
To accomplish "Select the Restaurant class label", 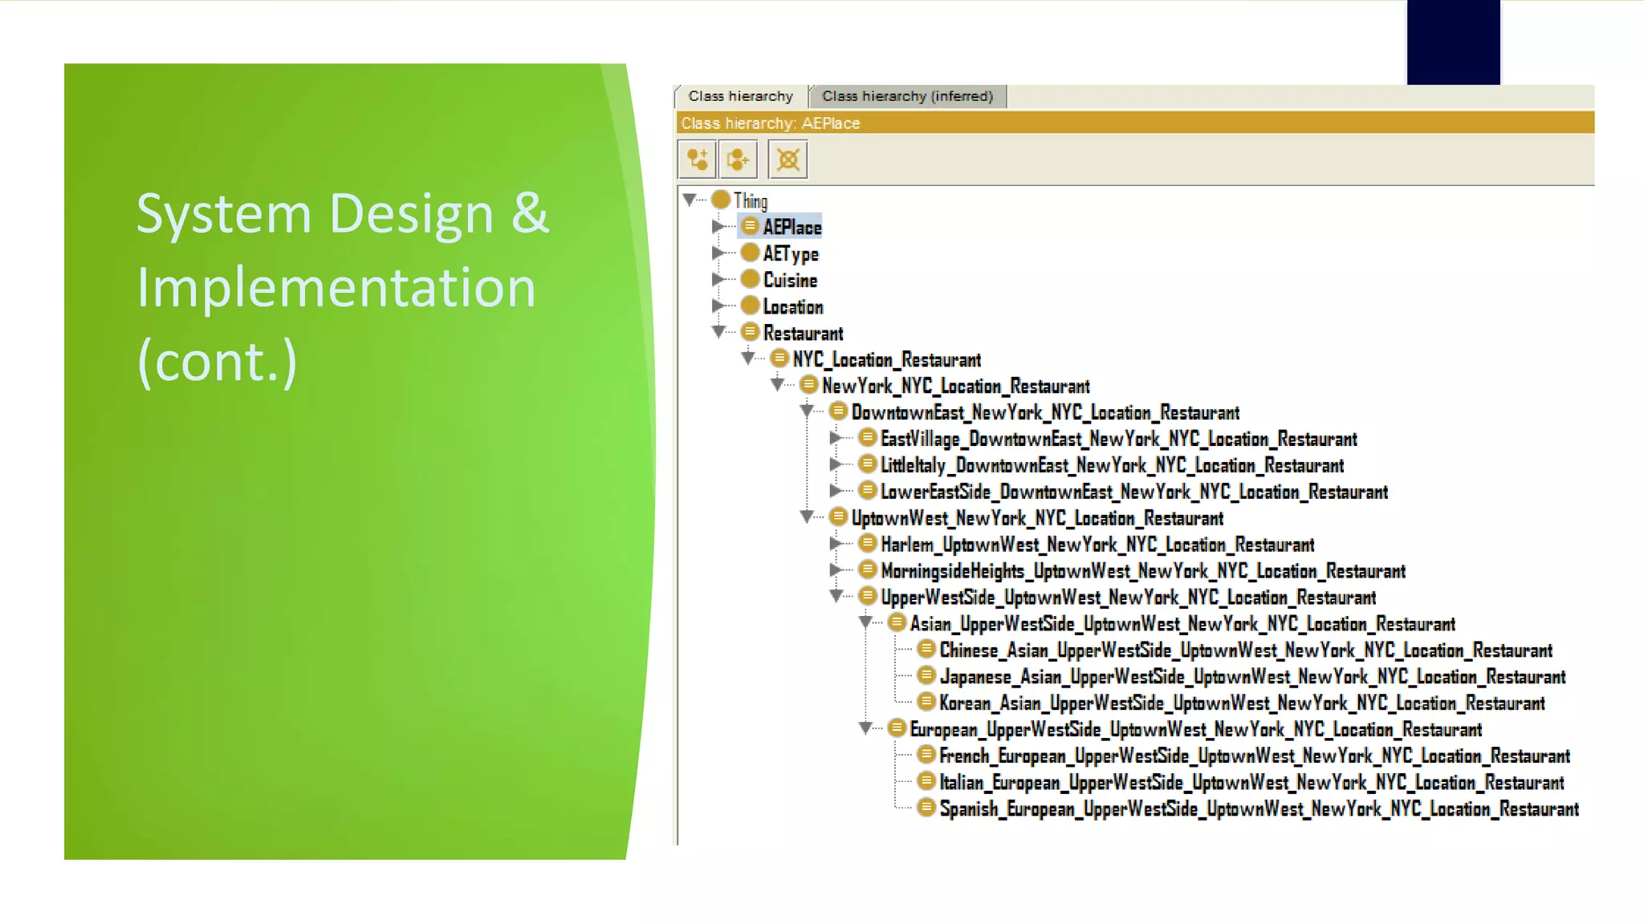I will coord(803,333).
